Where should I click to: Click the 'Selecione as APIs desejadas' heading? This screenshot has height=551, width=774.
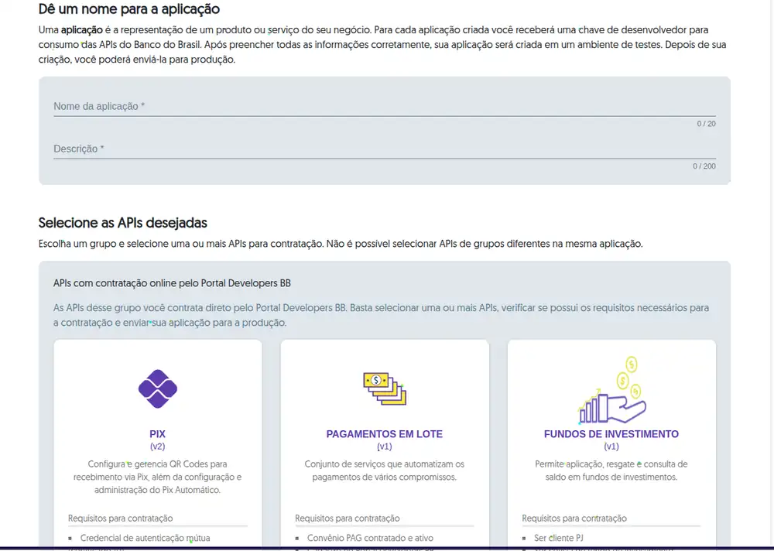tap(123, 223)
